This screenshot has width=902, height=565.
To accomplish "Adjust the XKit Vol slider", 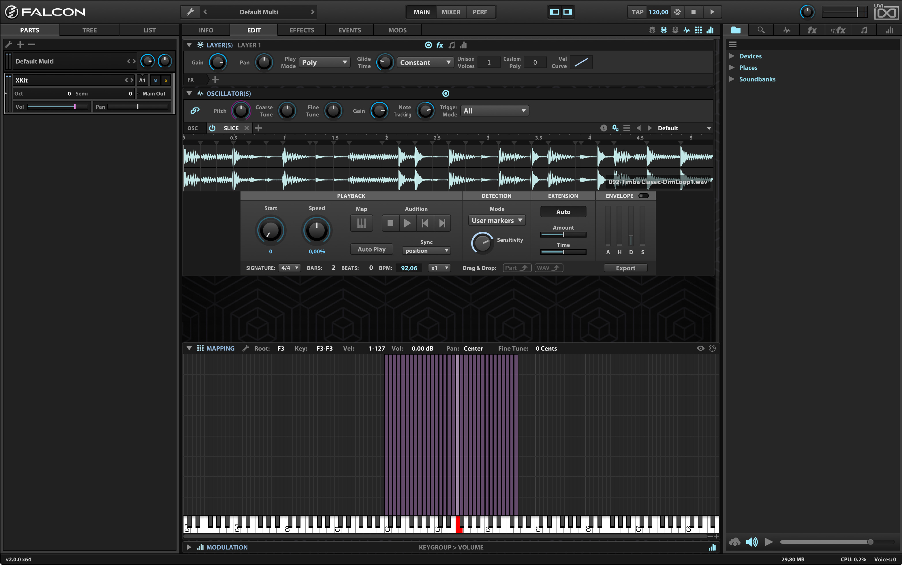I will tap(58, 107).
